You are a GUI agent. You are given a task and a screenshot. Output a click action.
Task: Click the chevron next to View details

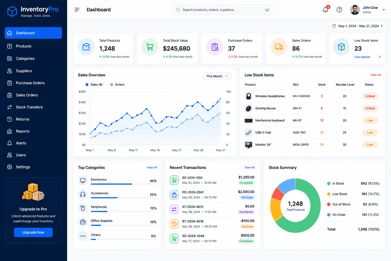click(380, 57)
